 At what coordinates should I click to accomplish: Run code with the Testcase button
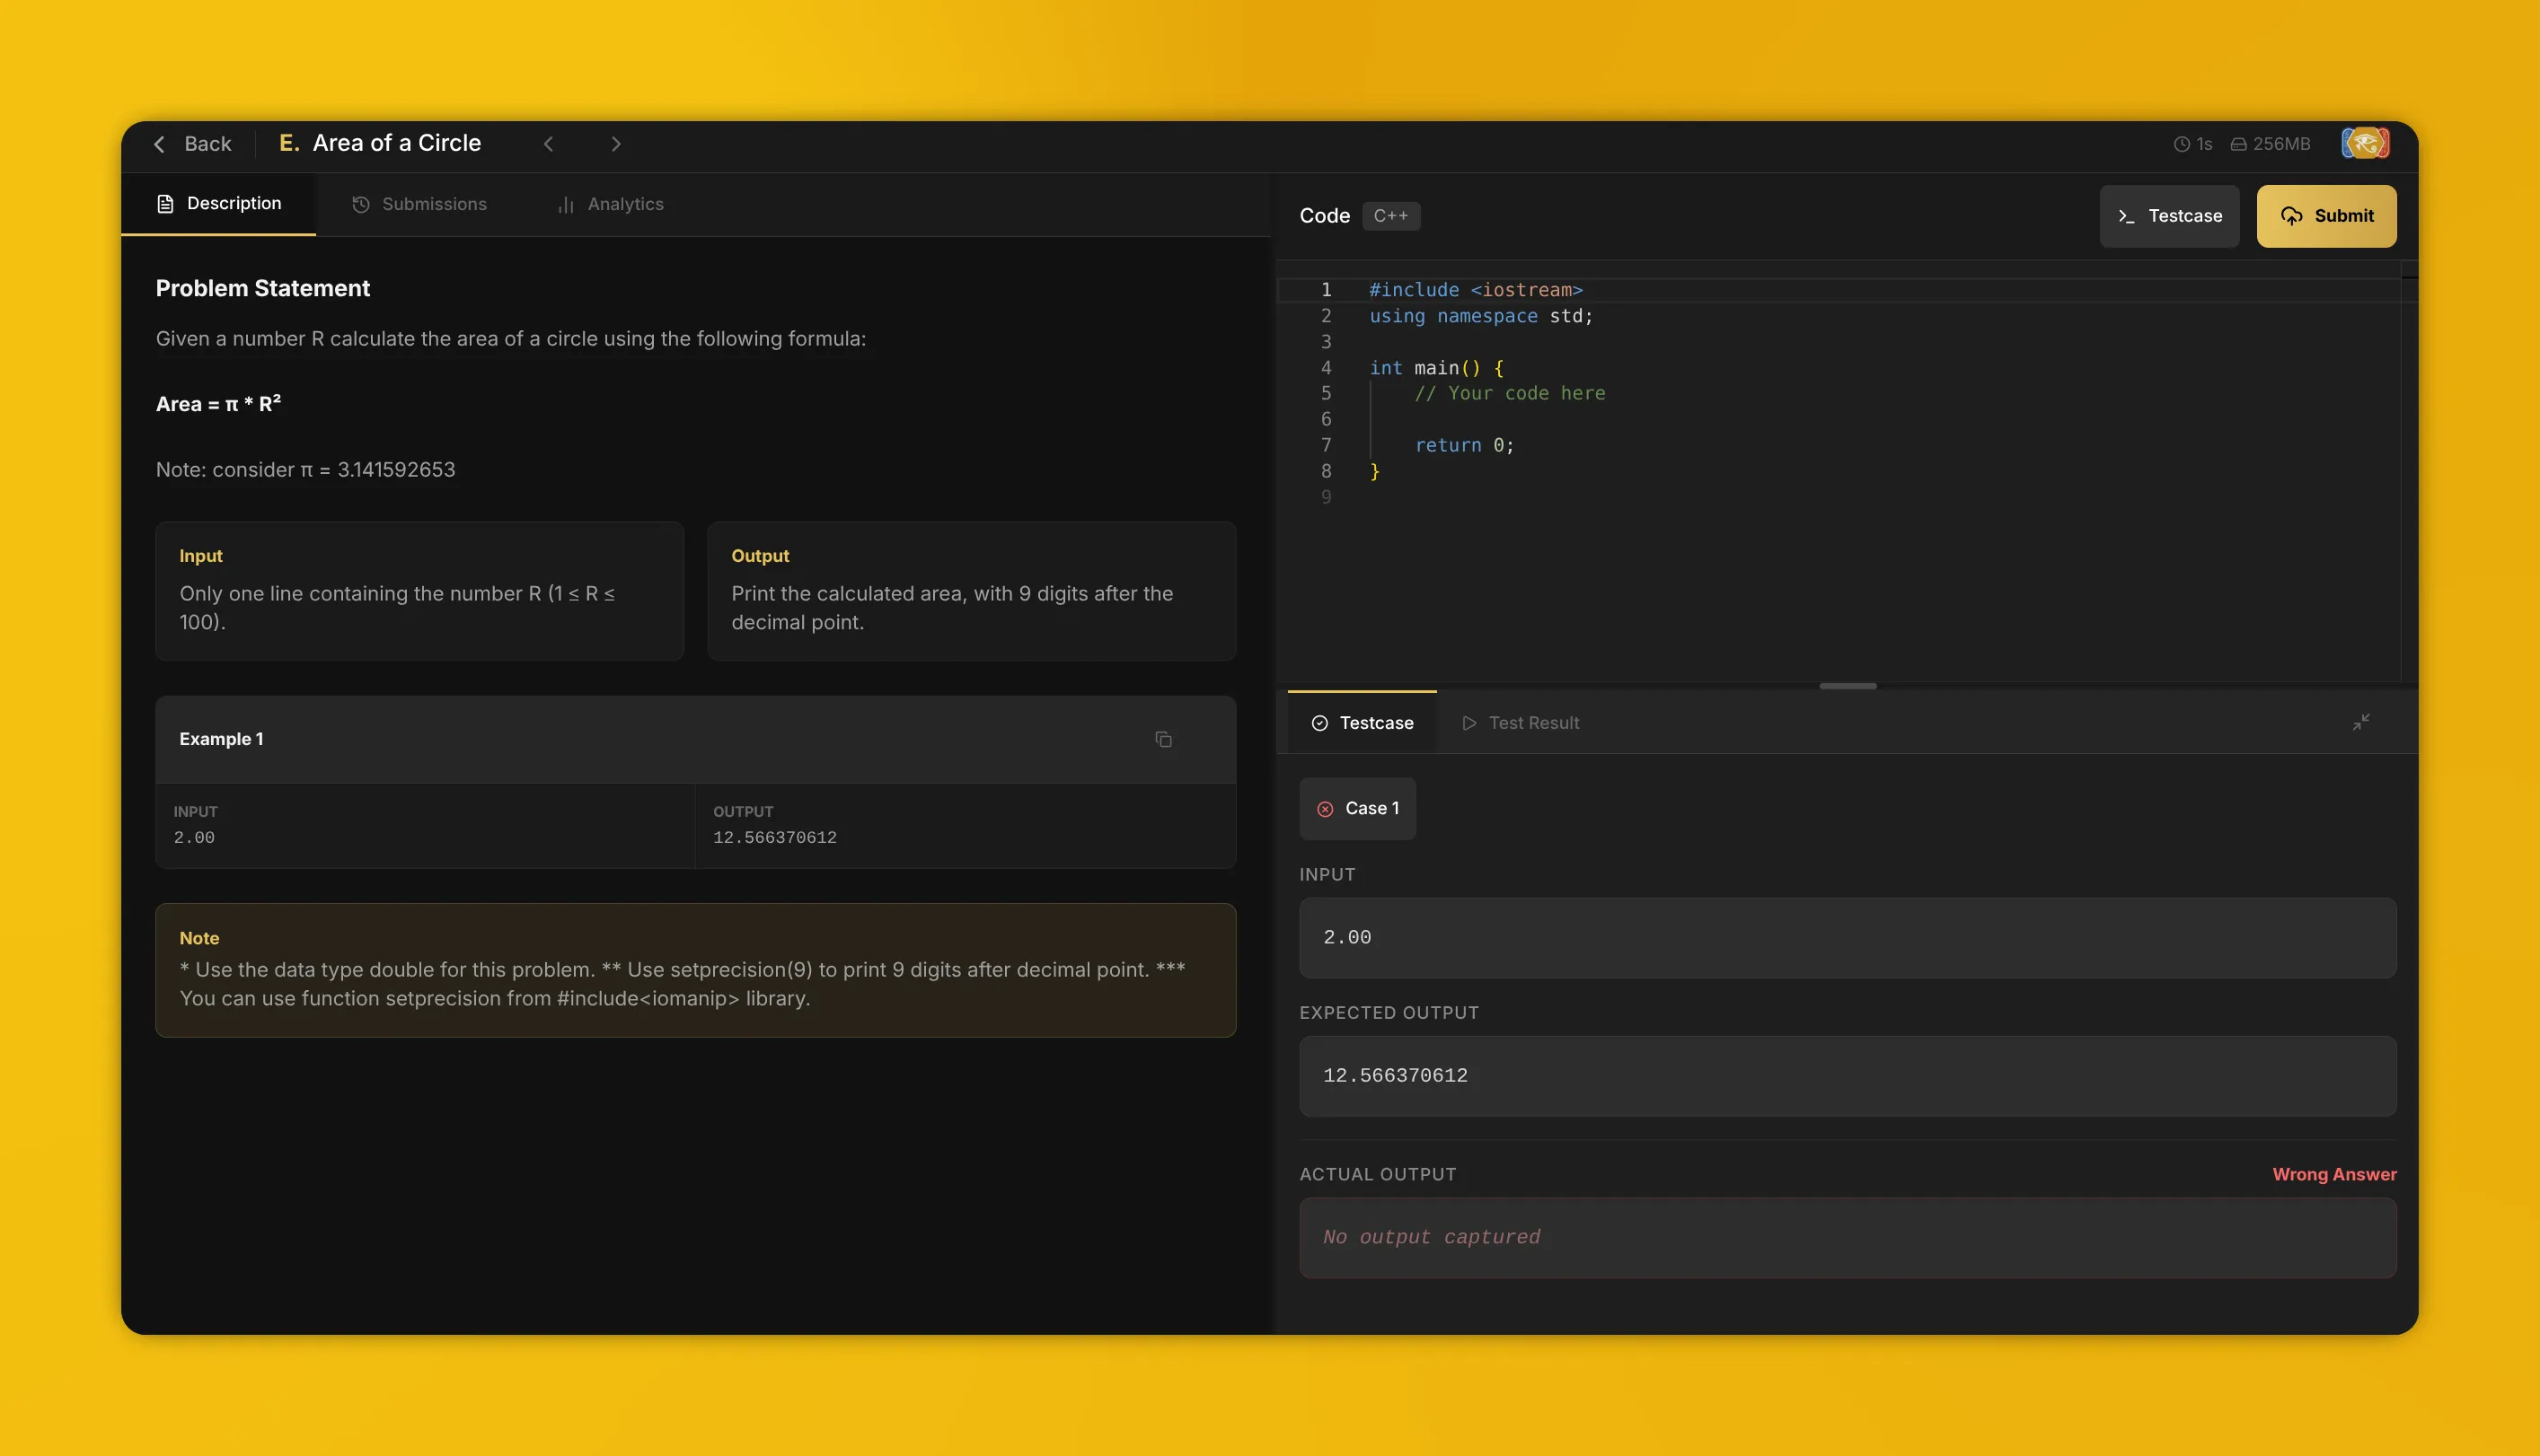2169,216
